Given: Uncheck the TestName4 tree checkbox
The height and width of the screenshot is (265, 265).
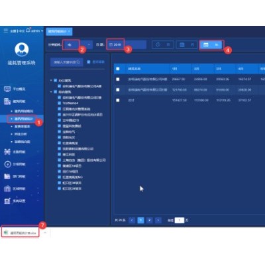Looking at the screenshot, I should [59, 103].
